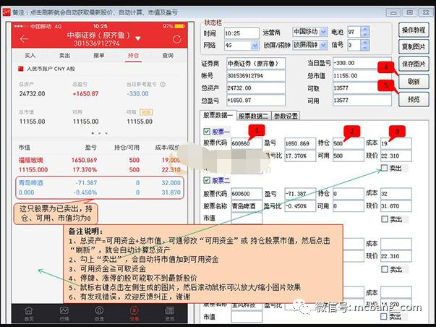Click the 人民币账户 CNY A股 label
Image resolution: width=436 pixels, height=327 pixels.
[x=51, y=69]
